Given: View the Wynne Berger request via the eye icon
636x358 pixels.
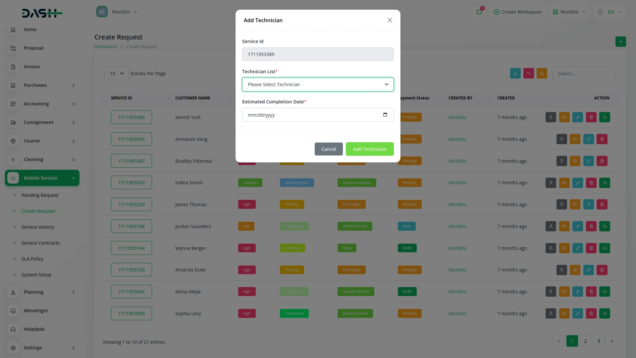Looking at the screenshot, I should tap(564, 248).
